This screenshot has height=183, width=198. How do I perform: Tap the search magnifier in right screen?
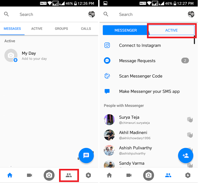[x=106, y=14]
